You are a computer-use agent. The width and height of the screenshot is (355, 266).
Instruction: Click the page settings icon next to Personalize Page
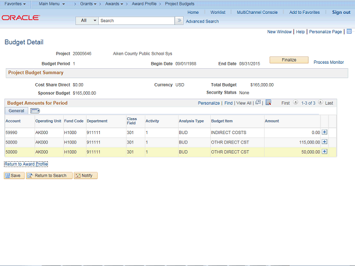tap(349, 32)
